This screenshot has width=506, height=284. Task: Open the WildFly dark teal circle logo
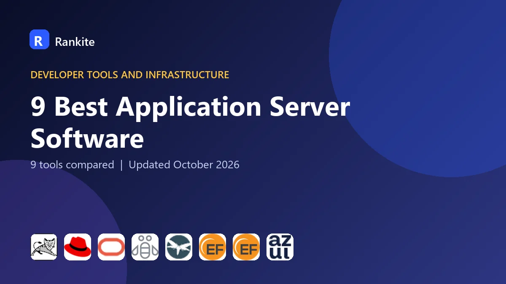(179, 247)
